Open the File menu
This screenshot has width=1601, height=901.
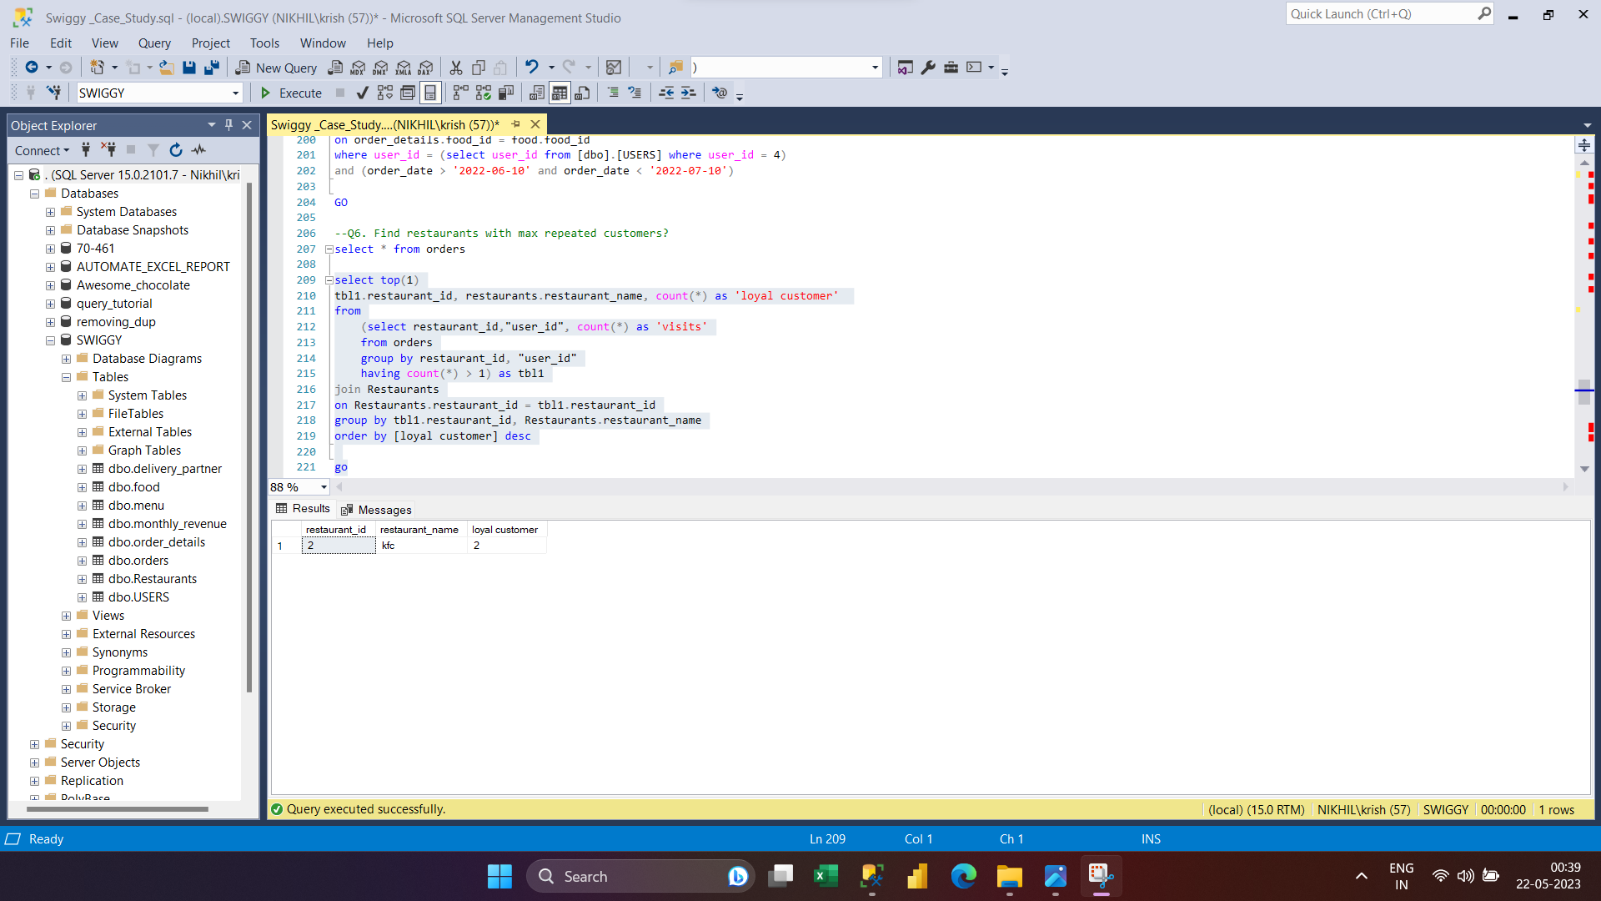(x=19, y=43)
